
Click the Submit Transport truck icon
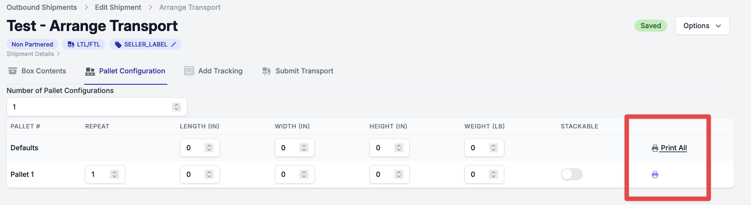[x=266, y=71]
